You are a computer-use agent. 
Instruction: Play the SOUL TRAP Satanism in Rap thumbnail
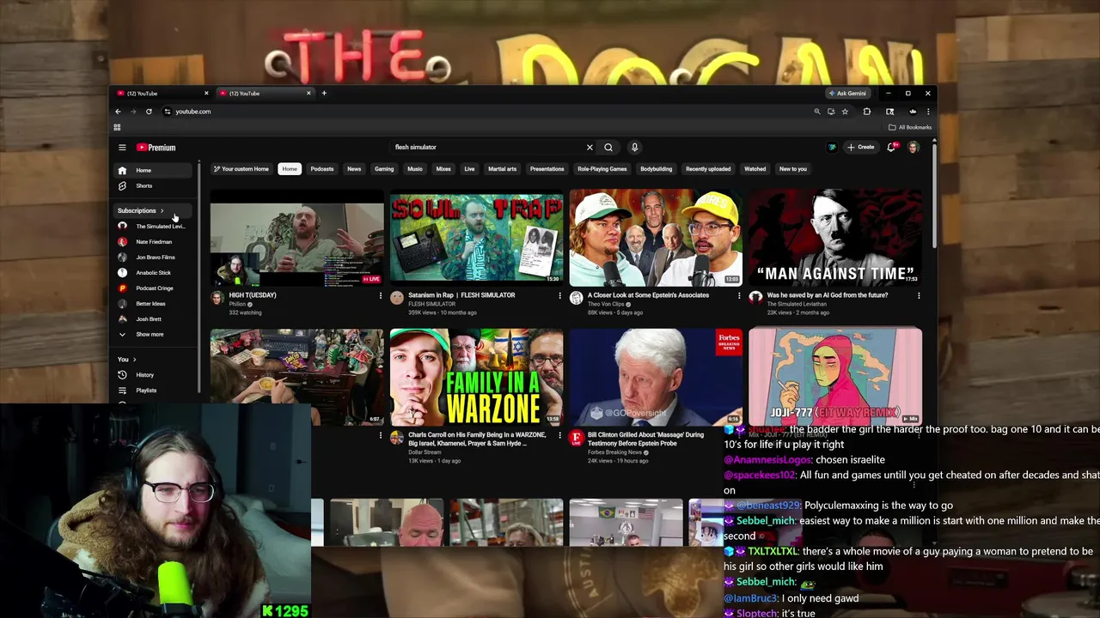pos(477,238)
